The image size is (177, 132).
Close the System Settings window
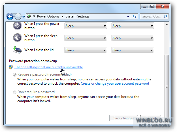pos(163,6)
